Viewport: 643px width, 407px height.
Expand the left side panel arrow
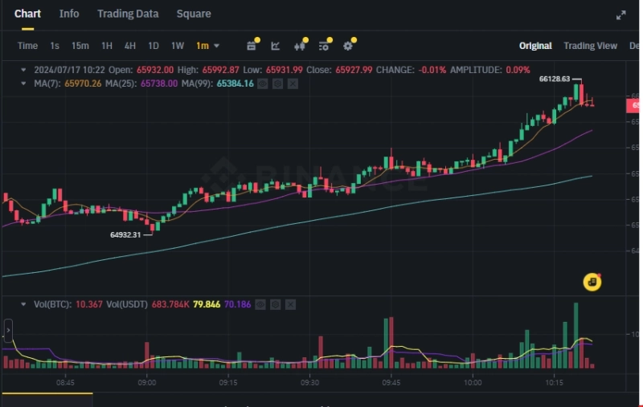tap(8, 330)
